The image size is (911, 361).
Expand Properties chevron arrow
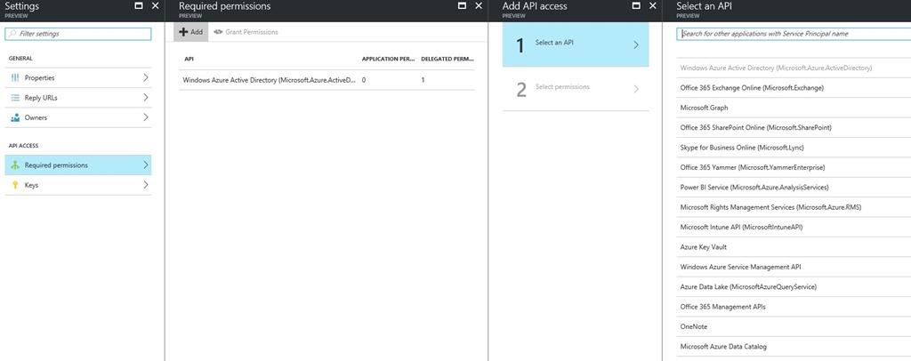click(x=145, y=78)
